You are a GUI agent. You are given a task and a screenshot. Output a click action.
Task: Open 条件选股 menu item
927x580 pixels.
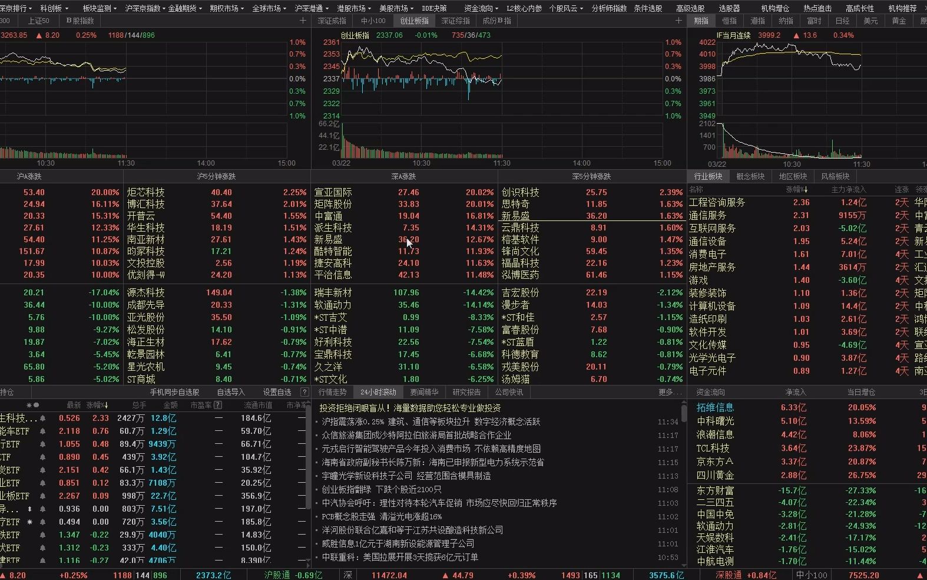point(648,8)
